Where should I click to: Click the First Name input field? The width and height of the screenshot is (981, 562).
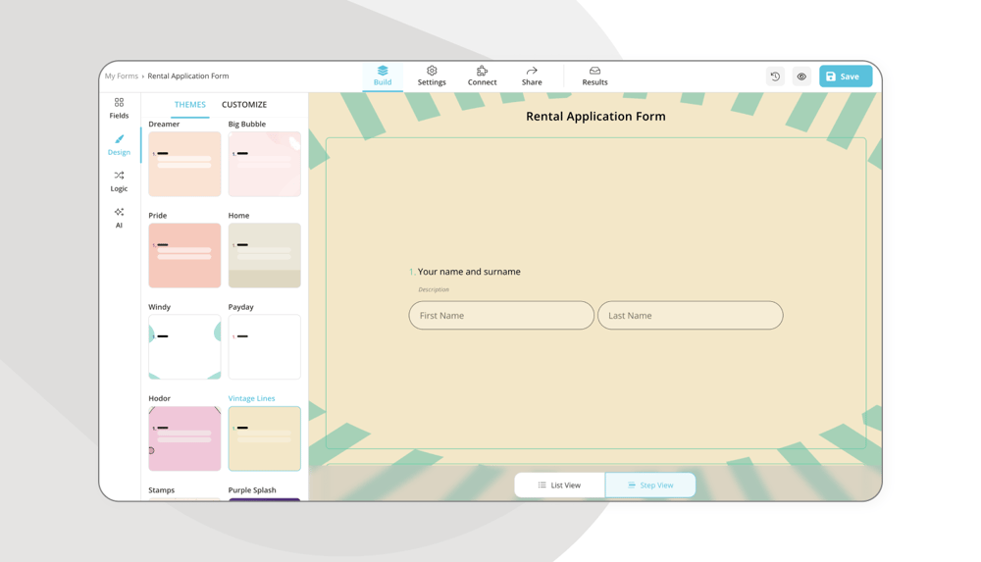tap(501, 316)
